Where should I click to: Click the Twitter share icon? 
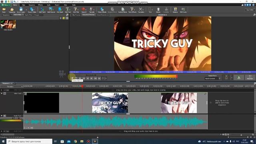click(x=248, y=5)
